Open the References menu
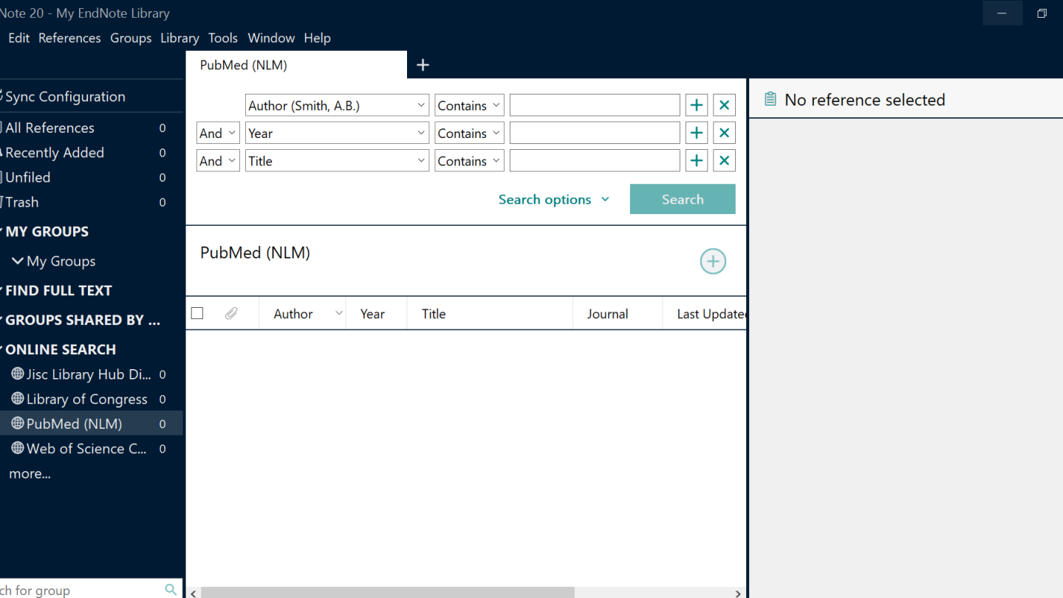Screen dimensions: 1063x598 69,38
